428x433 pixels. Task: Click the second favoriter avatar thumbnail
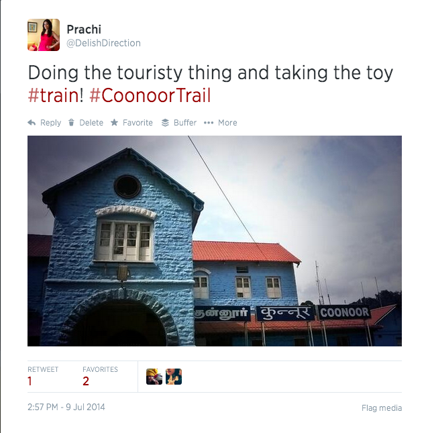coord(174,377)
